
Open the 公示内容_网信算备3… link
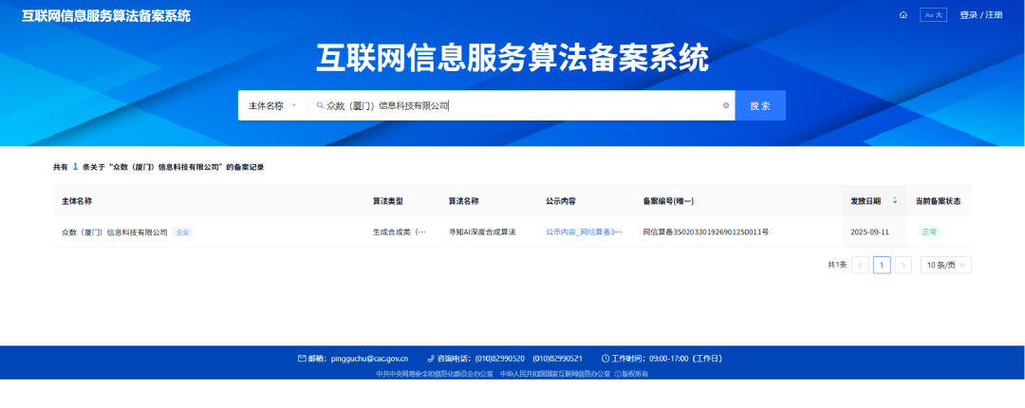[x=584, y=232]
